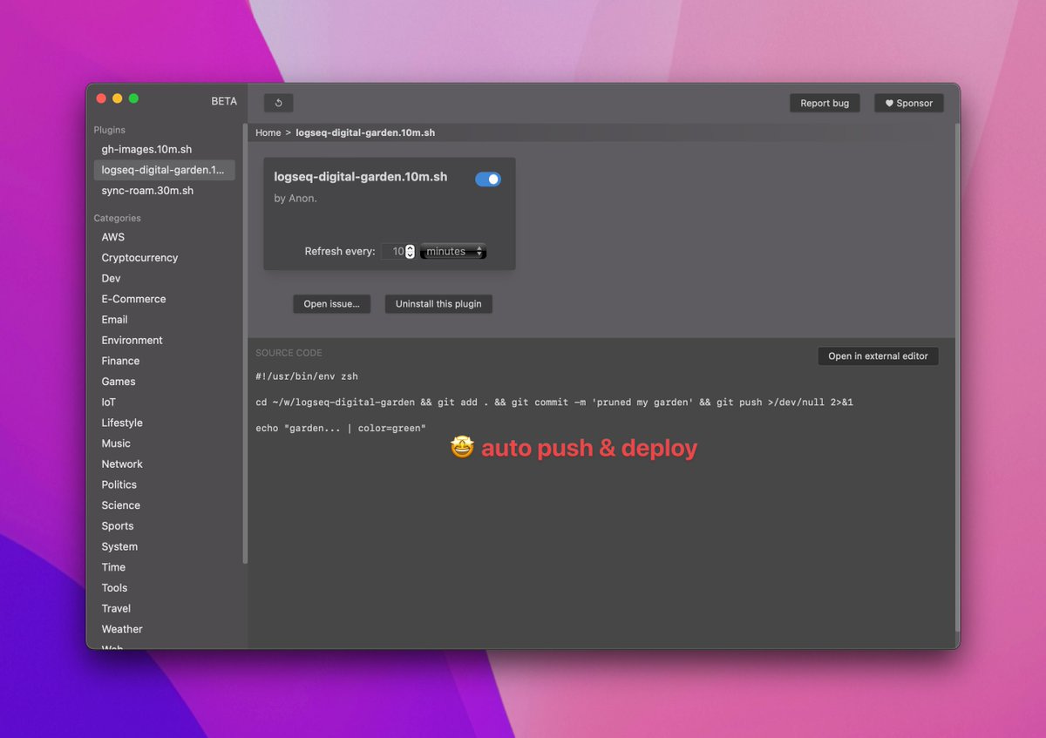This screenshot has height=738, width=1046.
Task: Select the Science category
Action: [120, 505]
